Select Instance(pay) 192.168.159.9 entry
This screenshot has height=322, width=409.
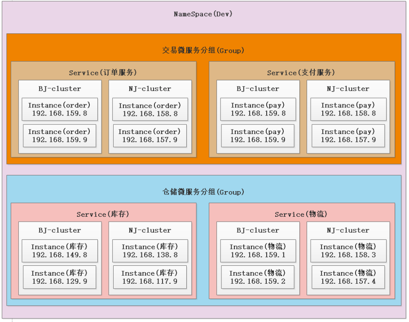tap(258, 136)
